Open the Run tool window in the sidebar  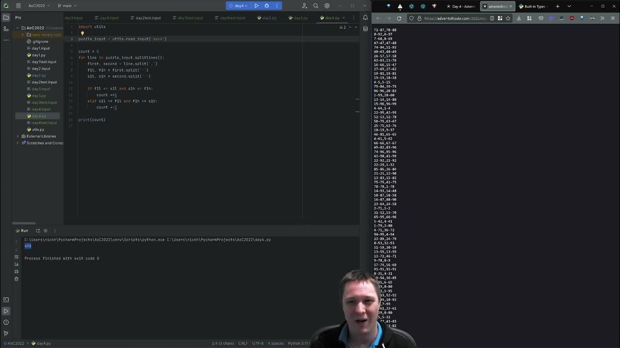click(6, 311)
